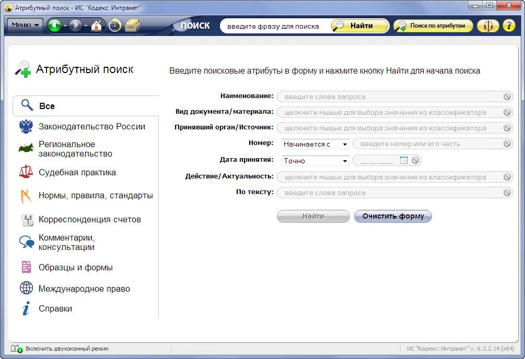The width and height of the screenshot is (525, 359).
Task: Click the globe international law icon
Action: pyautogui.click(x=26, y=288)
